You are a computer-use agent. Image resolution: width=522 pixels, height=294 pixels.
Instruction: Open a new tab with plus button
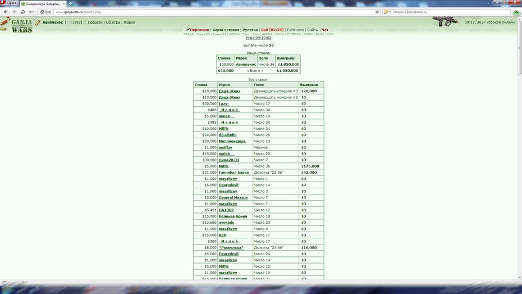click(x=70, y=4)
